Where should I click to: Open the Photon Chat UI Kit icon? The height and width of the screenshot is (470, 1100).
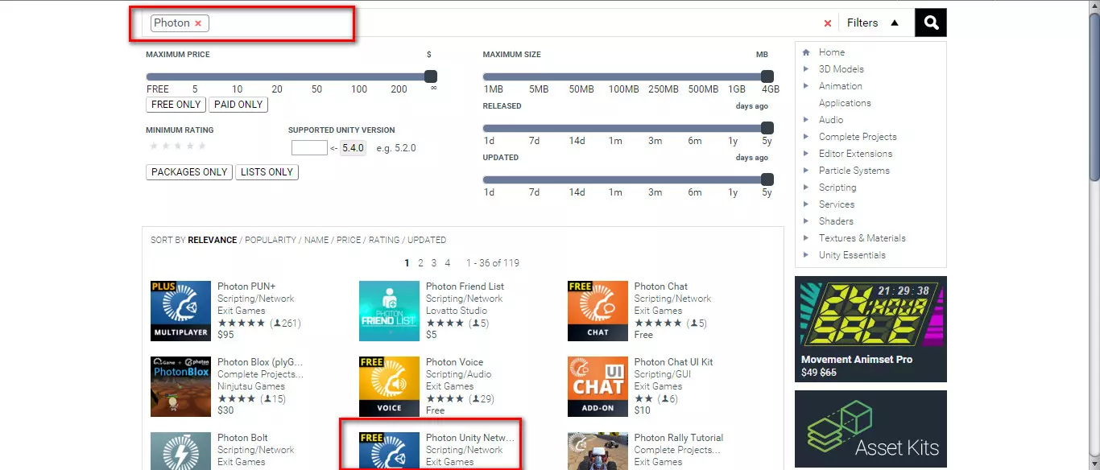point(598,386)
